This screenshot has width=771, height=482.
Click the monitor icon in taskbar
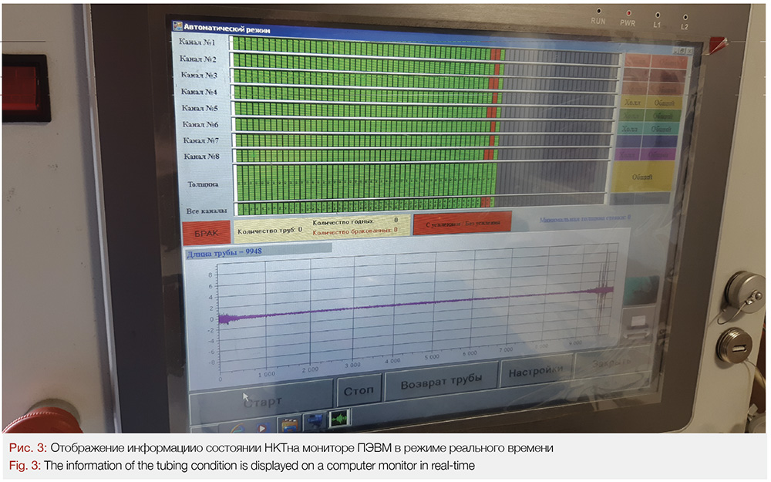pos(315,421)
